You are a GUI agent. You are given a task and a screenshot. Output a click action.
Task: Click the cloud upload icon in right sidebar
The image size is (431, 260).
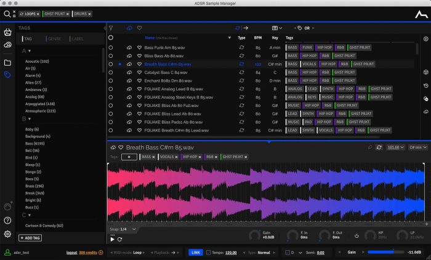click(426, 112)
